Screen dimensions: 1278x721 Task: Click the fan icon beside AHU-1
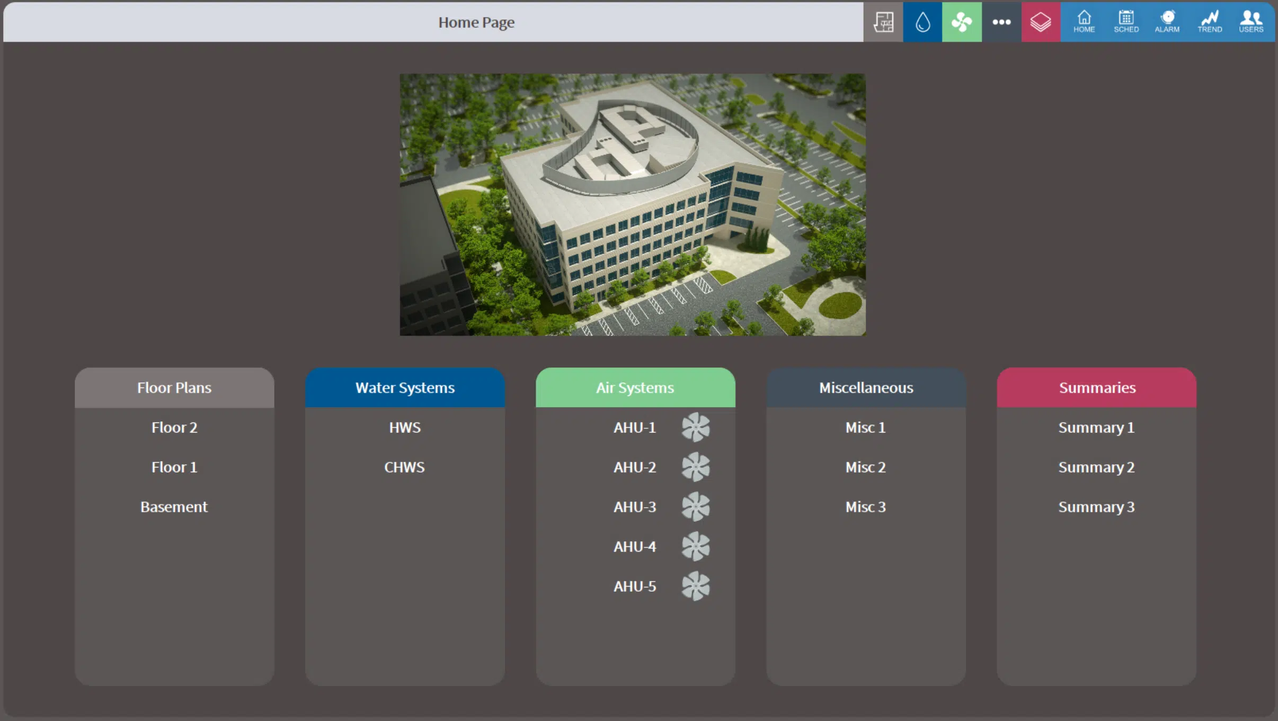coord(696,427)
